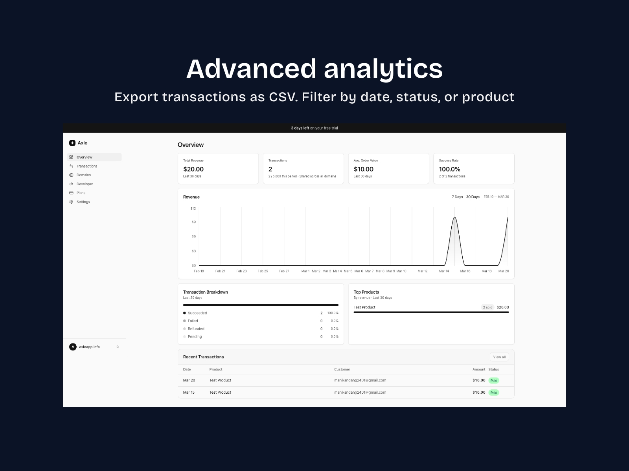Click the axleapp.info avatar circle

pyautogui.click(x=72, y=347)
